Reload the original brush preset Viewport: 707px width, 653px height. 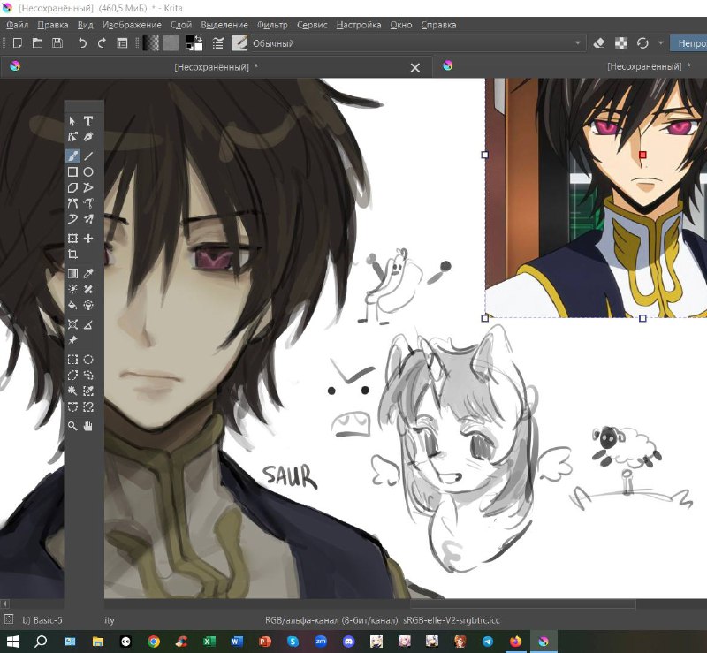pyautogui.click(x=642, y=43)
